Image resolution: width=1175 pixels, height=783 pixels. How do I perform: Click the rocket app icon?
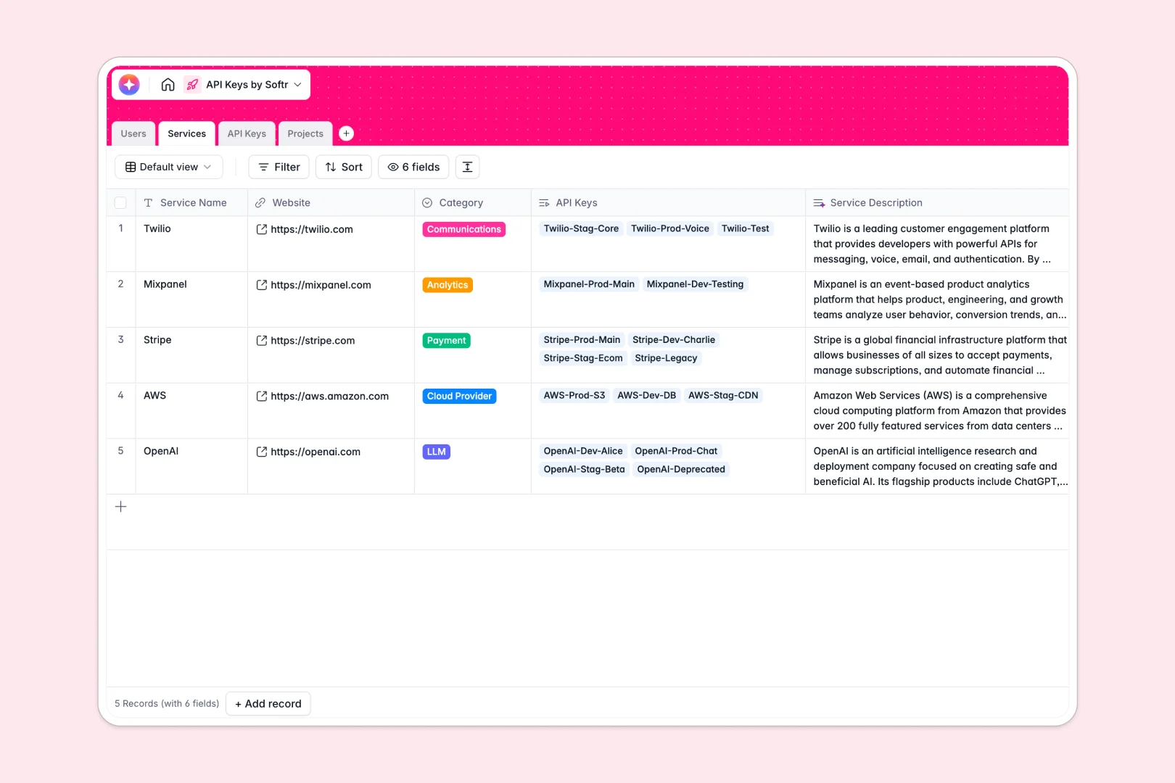(x=192, y=85)
